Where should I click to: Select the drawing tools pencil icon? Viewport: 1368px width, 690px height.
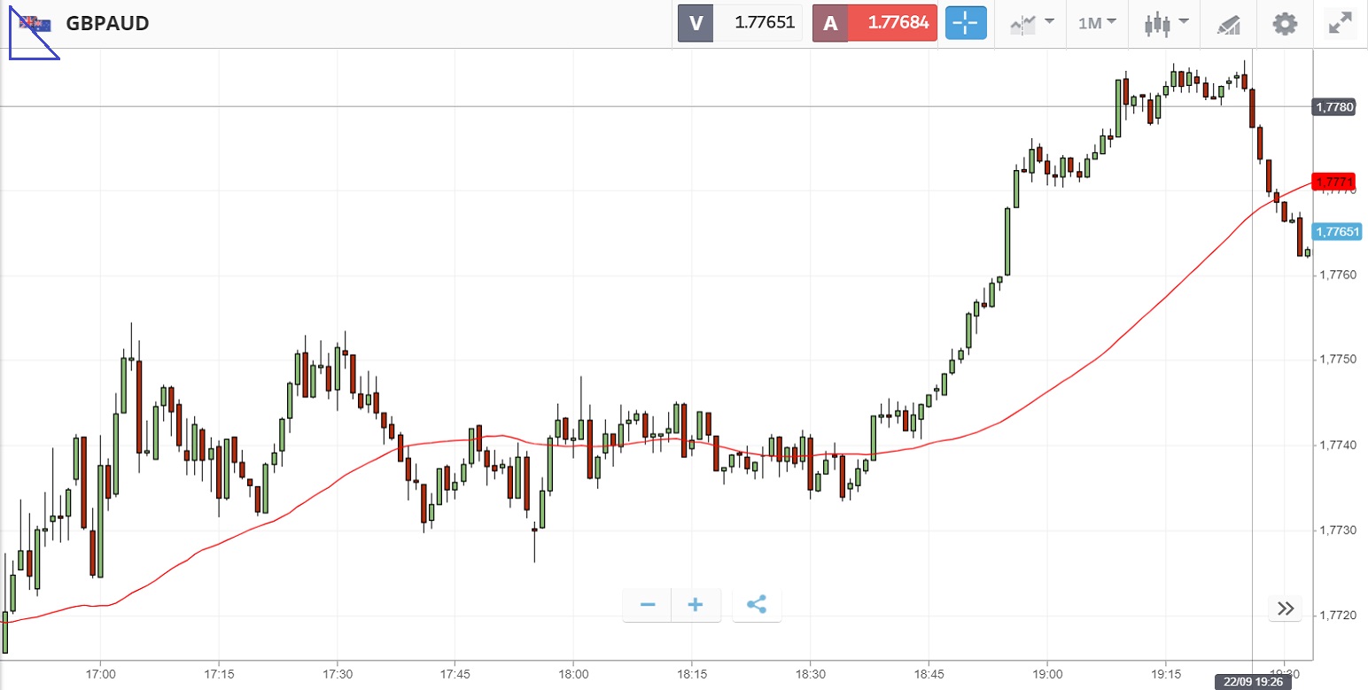click(x=1228, y=23)
